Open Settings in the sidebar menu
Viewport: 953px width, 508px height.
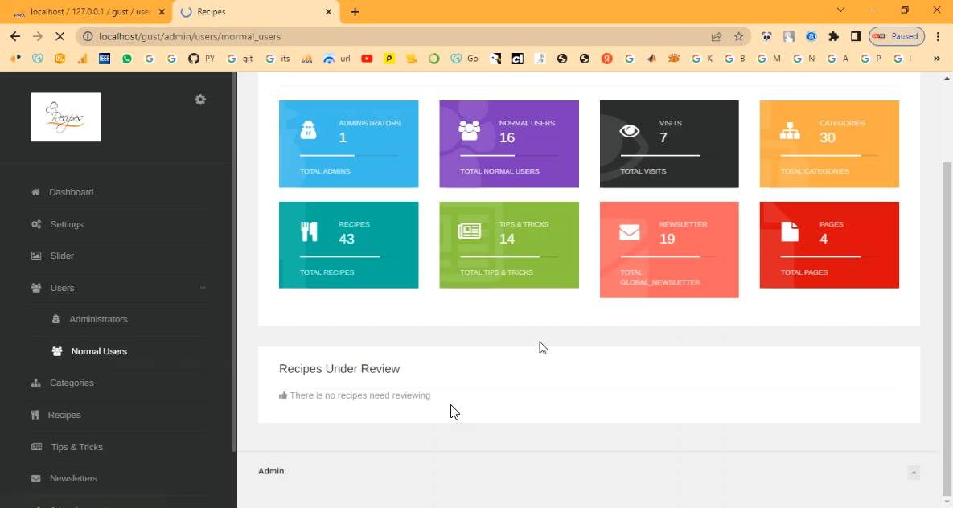point(66,224)
